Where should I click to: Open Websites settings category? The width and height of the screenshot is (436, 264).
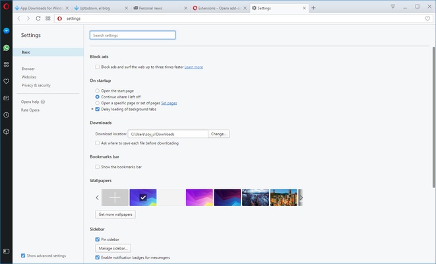click(29, 77)
